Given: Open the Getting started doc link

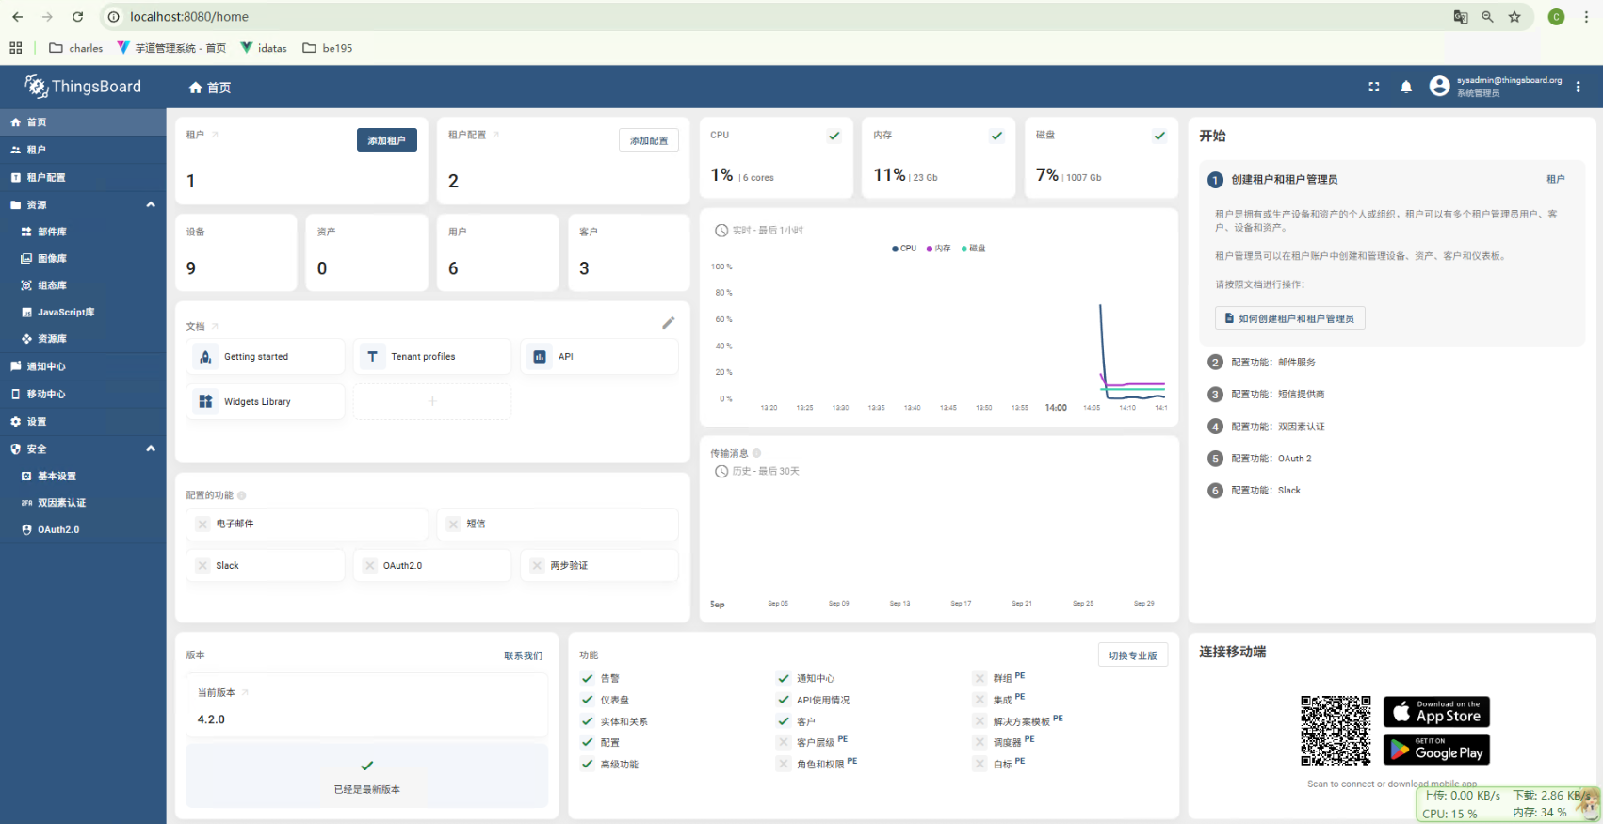Looking at the screenshot, I should [x=266, y=357].
